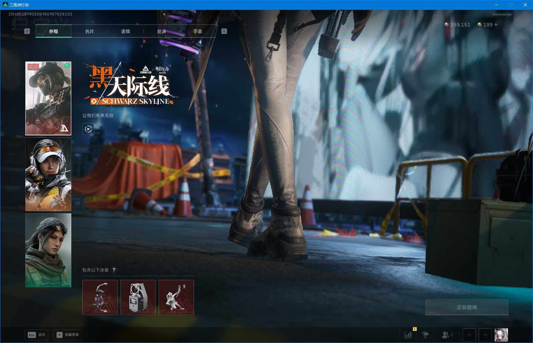Click the 正在使用 button
The width and height of the screenshot is (533, 343).
(467, 307)
